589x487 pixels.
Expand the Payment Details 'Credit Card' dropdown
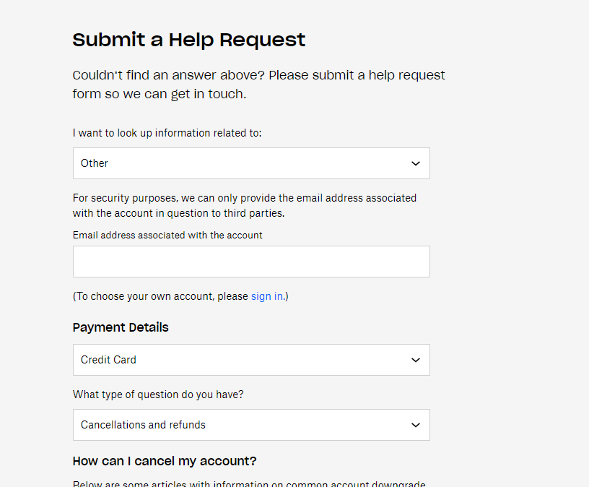pyautogui.click(x=245, y=360)
